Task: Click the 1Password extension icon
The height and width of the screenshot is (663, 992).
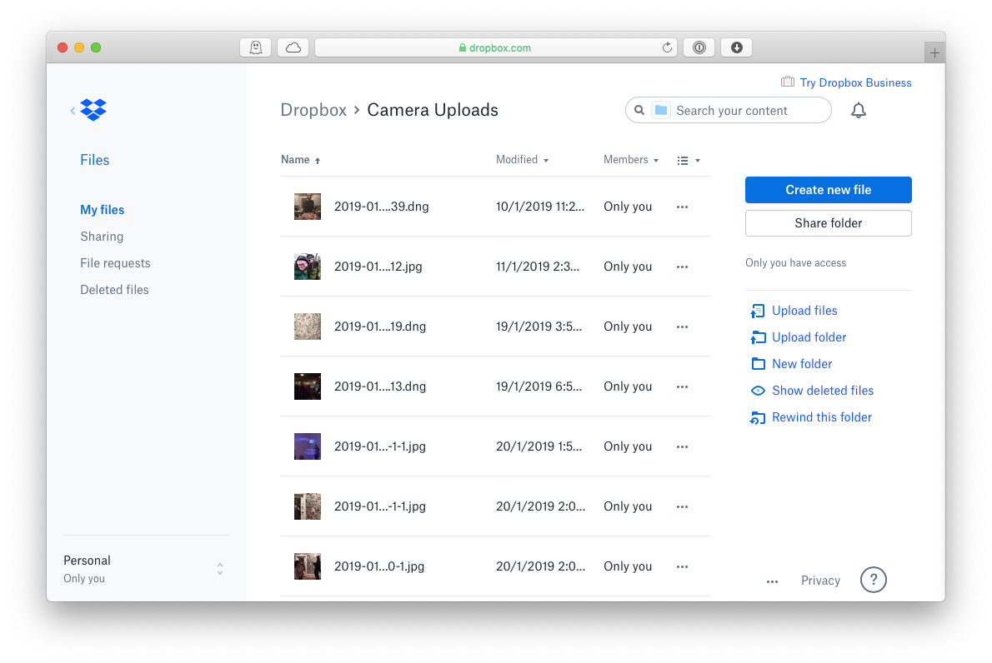Action: 699,47
